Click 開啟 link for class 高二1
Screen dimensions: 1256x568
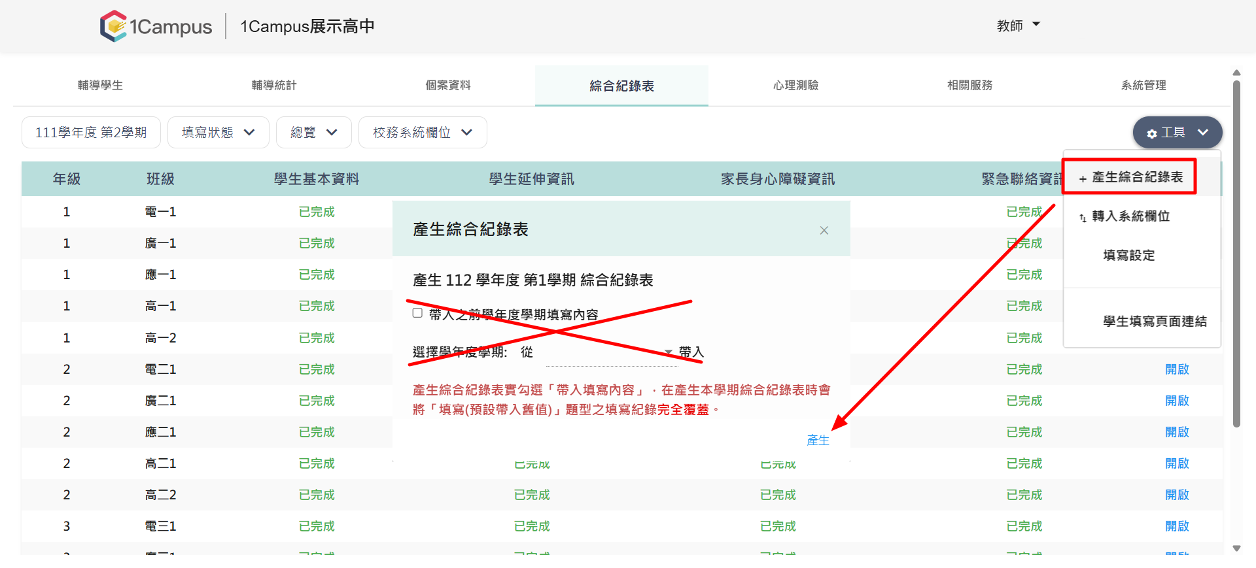point(1177,463)
